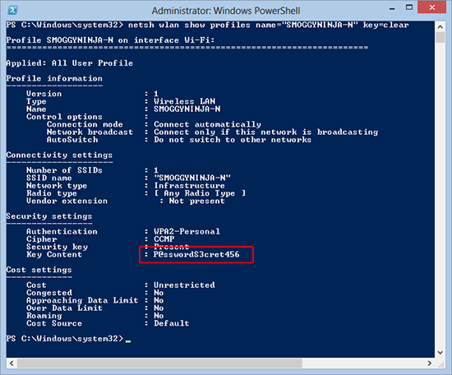
Task: Click the 'Roaming' label
Action: [44, 316]
